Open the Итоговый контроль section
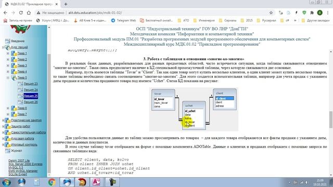The height and width of the screenshot is (187, 333). pos(24,144)
